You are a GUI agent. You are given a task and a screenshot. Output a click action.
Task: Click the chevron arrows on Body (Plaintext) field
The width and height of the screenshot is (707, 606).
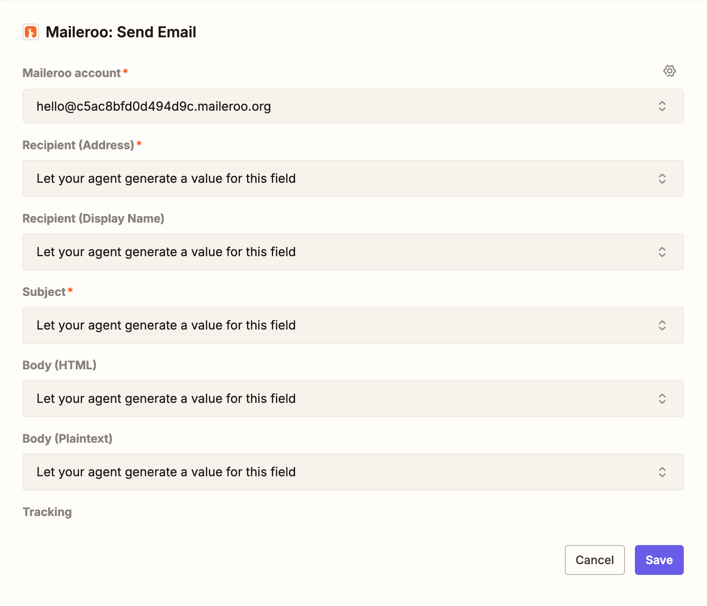pyautogui.click(x=662, y=472)
